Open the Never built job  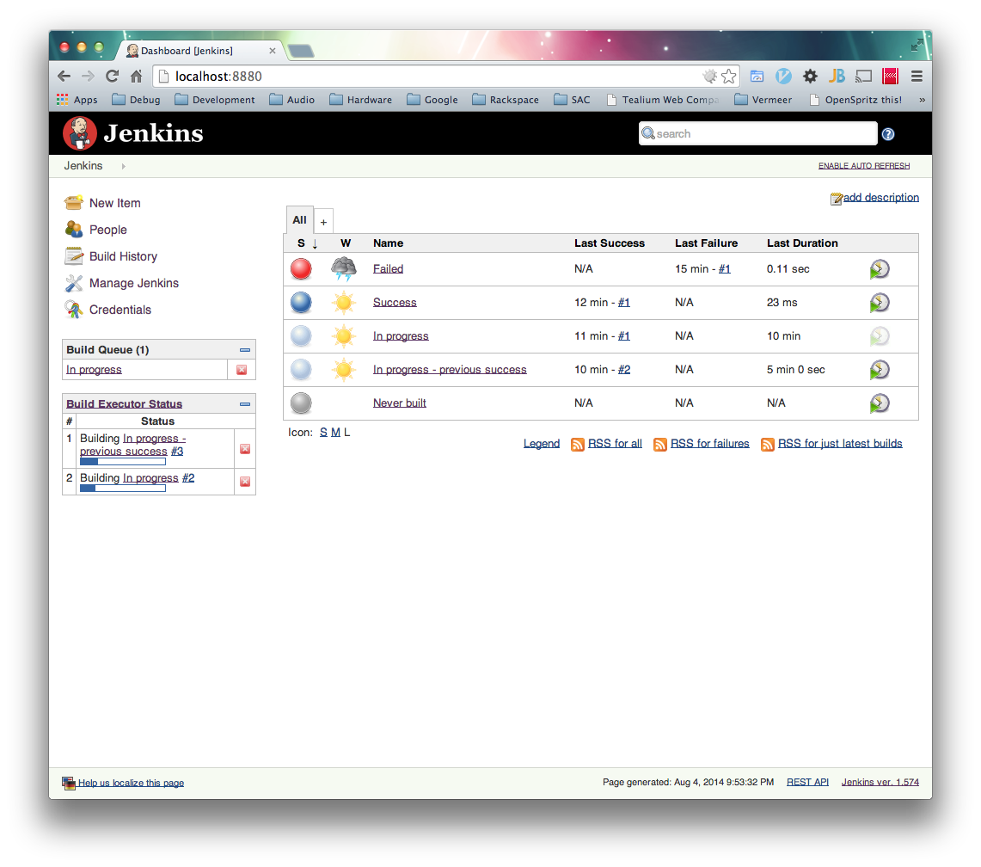(399, 403)
